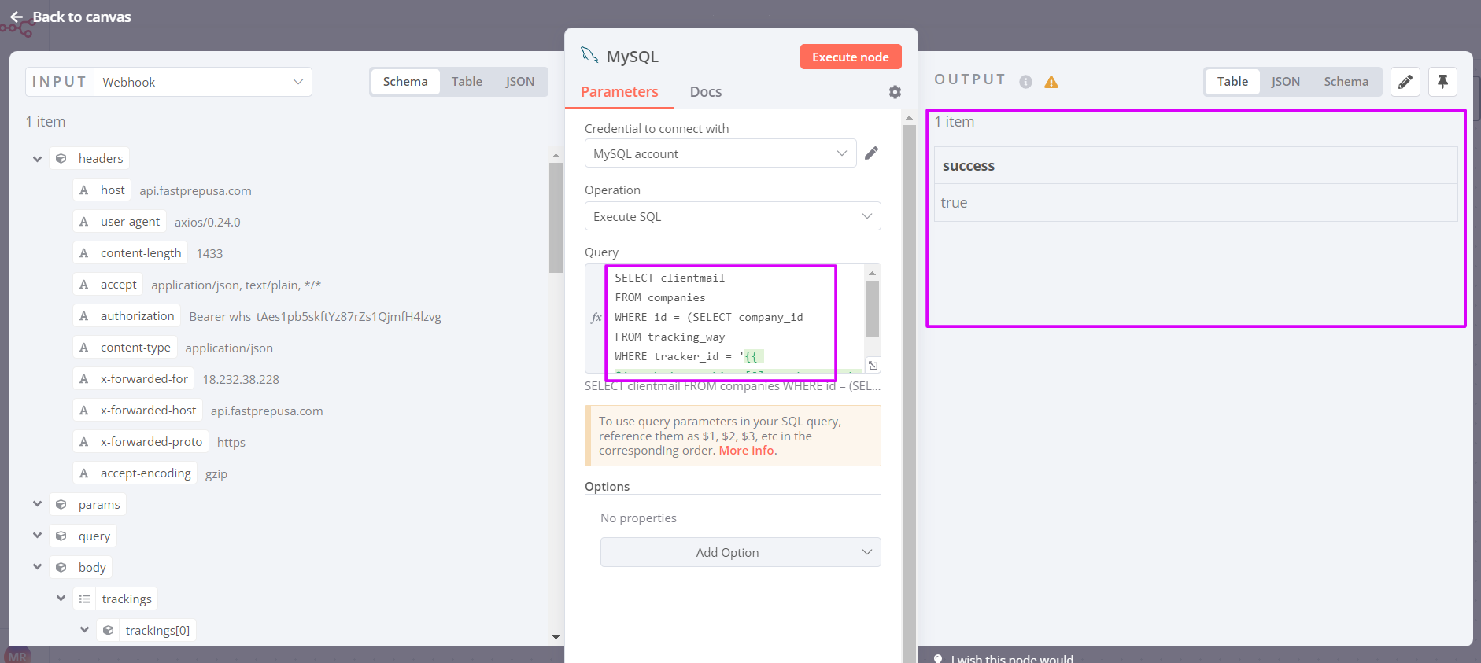Viewport: 1481px width, 663px height.
Task: Click the x-forwarded-host field label
Action: click(x=149, y=411)
